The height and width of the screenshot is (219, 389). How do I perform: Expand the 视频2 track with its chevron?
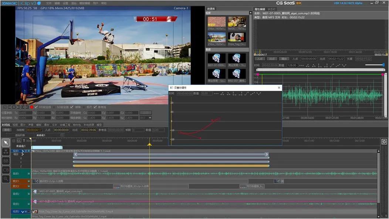click(x=23, y=212)
